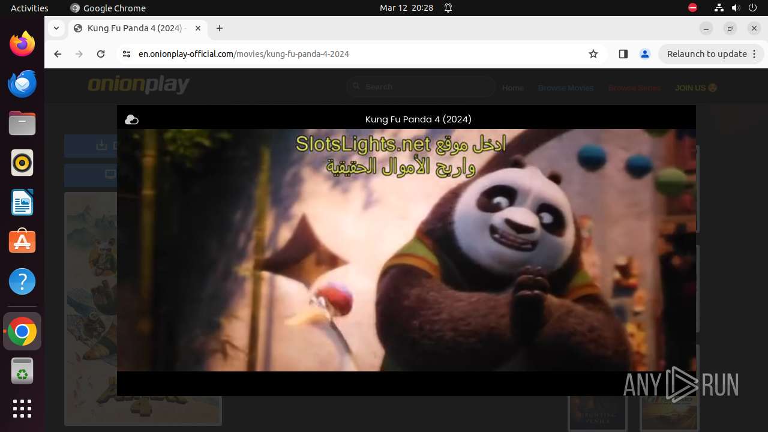Open the Help icon in dock
Viewport: 768px width, 432px height.
point(22,281)
